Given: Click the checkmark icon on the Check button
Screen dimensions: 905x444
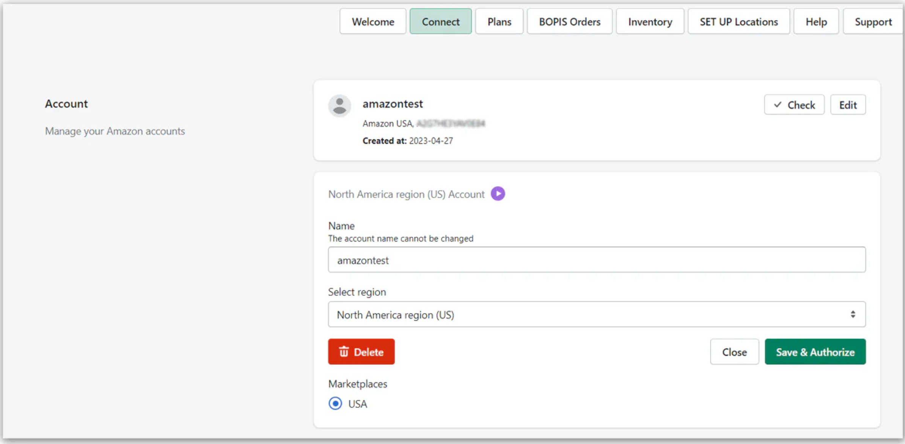Looking at the screenshot, I should tap(778, 105).
